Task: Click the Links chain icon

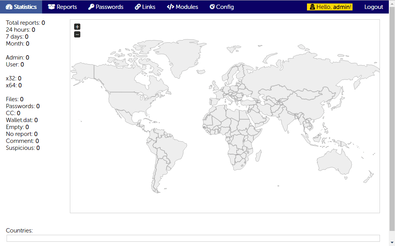Action: pyautogui.click(x=137, y=7)
